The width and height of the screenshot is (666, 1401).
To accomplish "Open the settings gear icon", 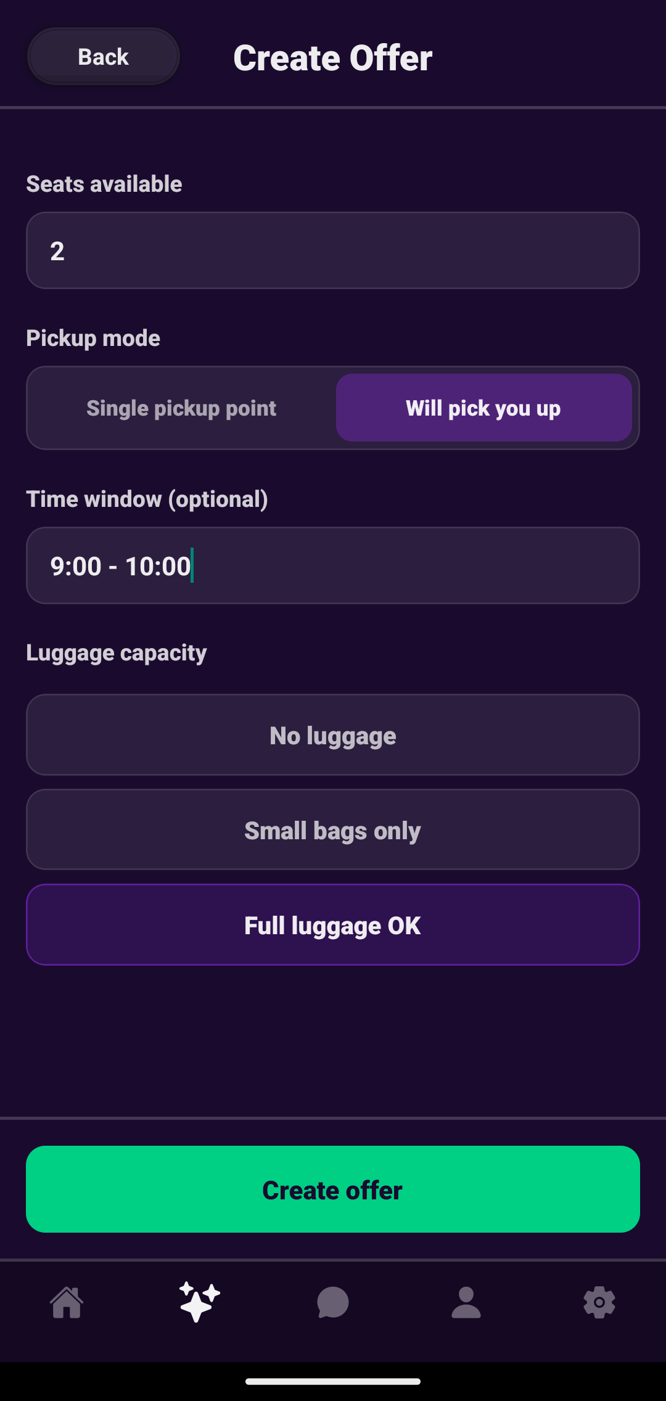I will click(599, 1302).
